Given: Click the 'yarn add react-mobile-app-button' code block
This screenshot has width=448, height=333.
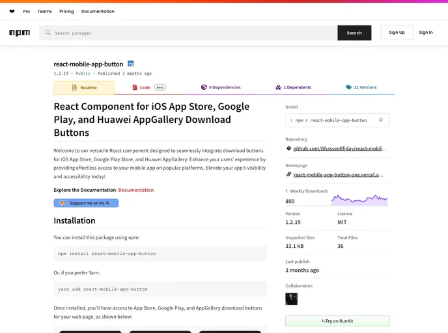Looking at the screenshot, I should coord(160,289).
